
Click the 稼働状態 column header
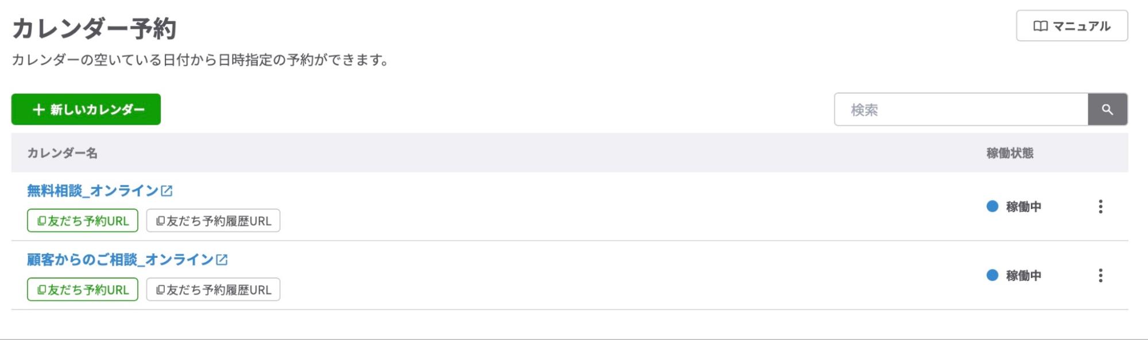point(1010,153)
